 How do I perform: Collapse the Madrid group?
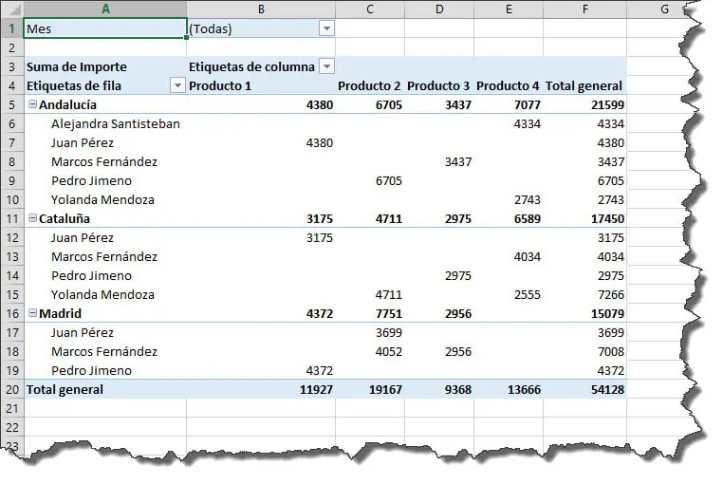[x=32, y=313]
